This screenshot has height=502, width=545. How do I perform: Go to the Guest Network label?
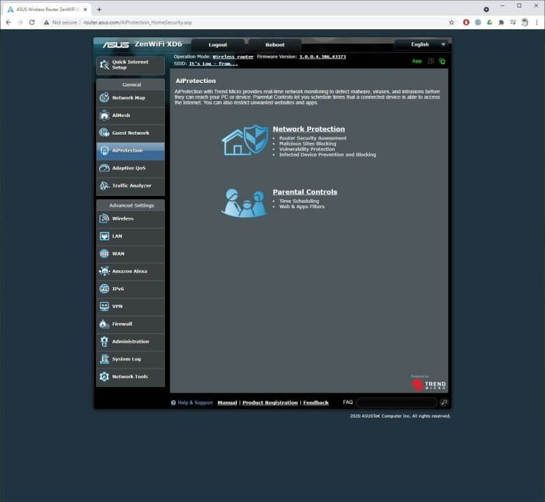pyautogui.click(x=131, y=133)
